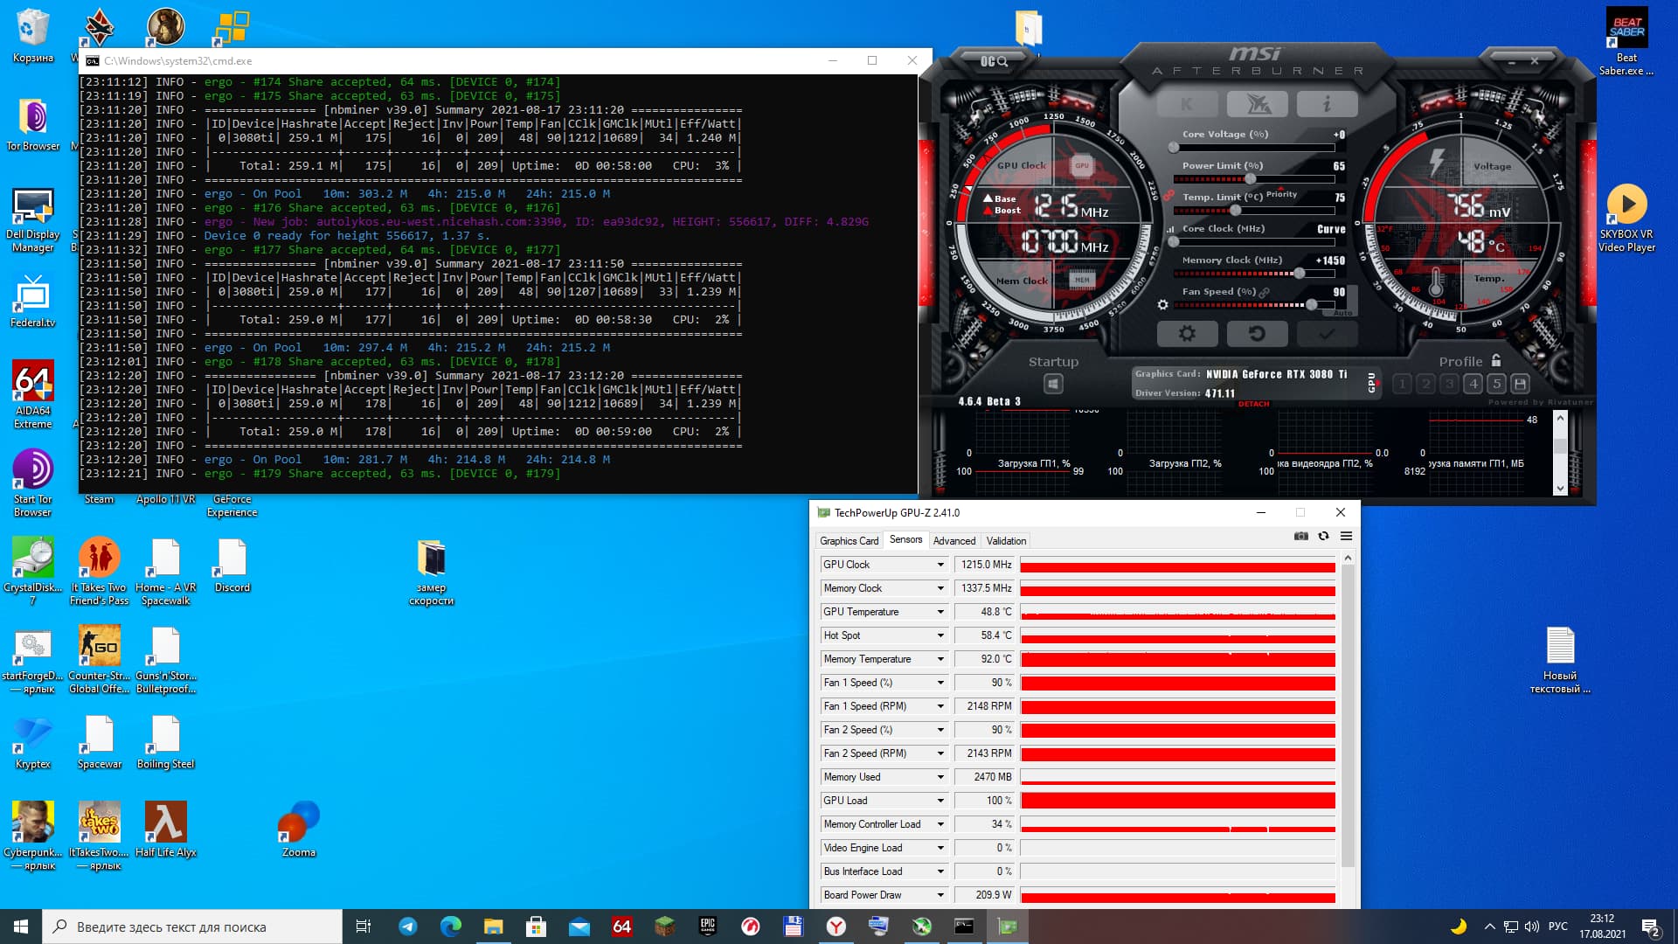Switch to Sensors tab in GPU-Z
The height and width of the screenshot is (944, 1678).
coord(905,540)
